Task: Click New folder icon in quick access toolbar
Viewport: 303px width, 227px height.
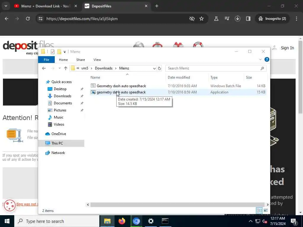Action: click(x=59, y=52)
